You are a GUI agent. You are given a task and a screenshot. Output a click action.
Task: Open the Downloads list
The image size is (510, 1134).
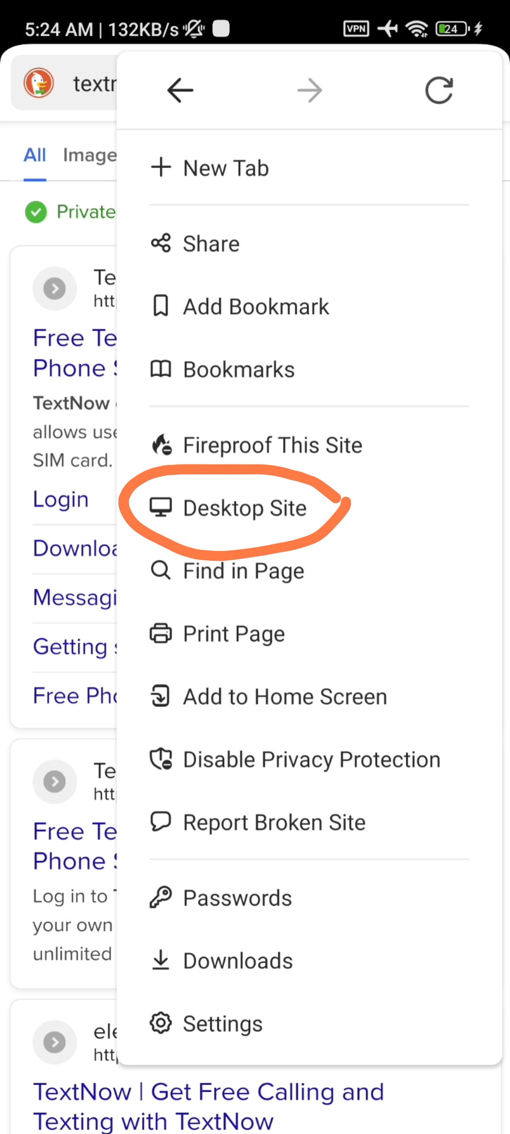(238, 961)
